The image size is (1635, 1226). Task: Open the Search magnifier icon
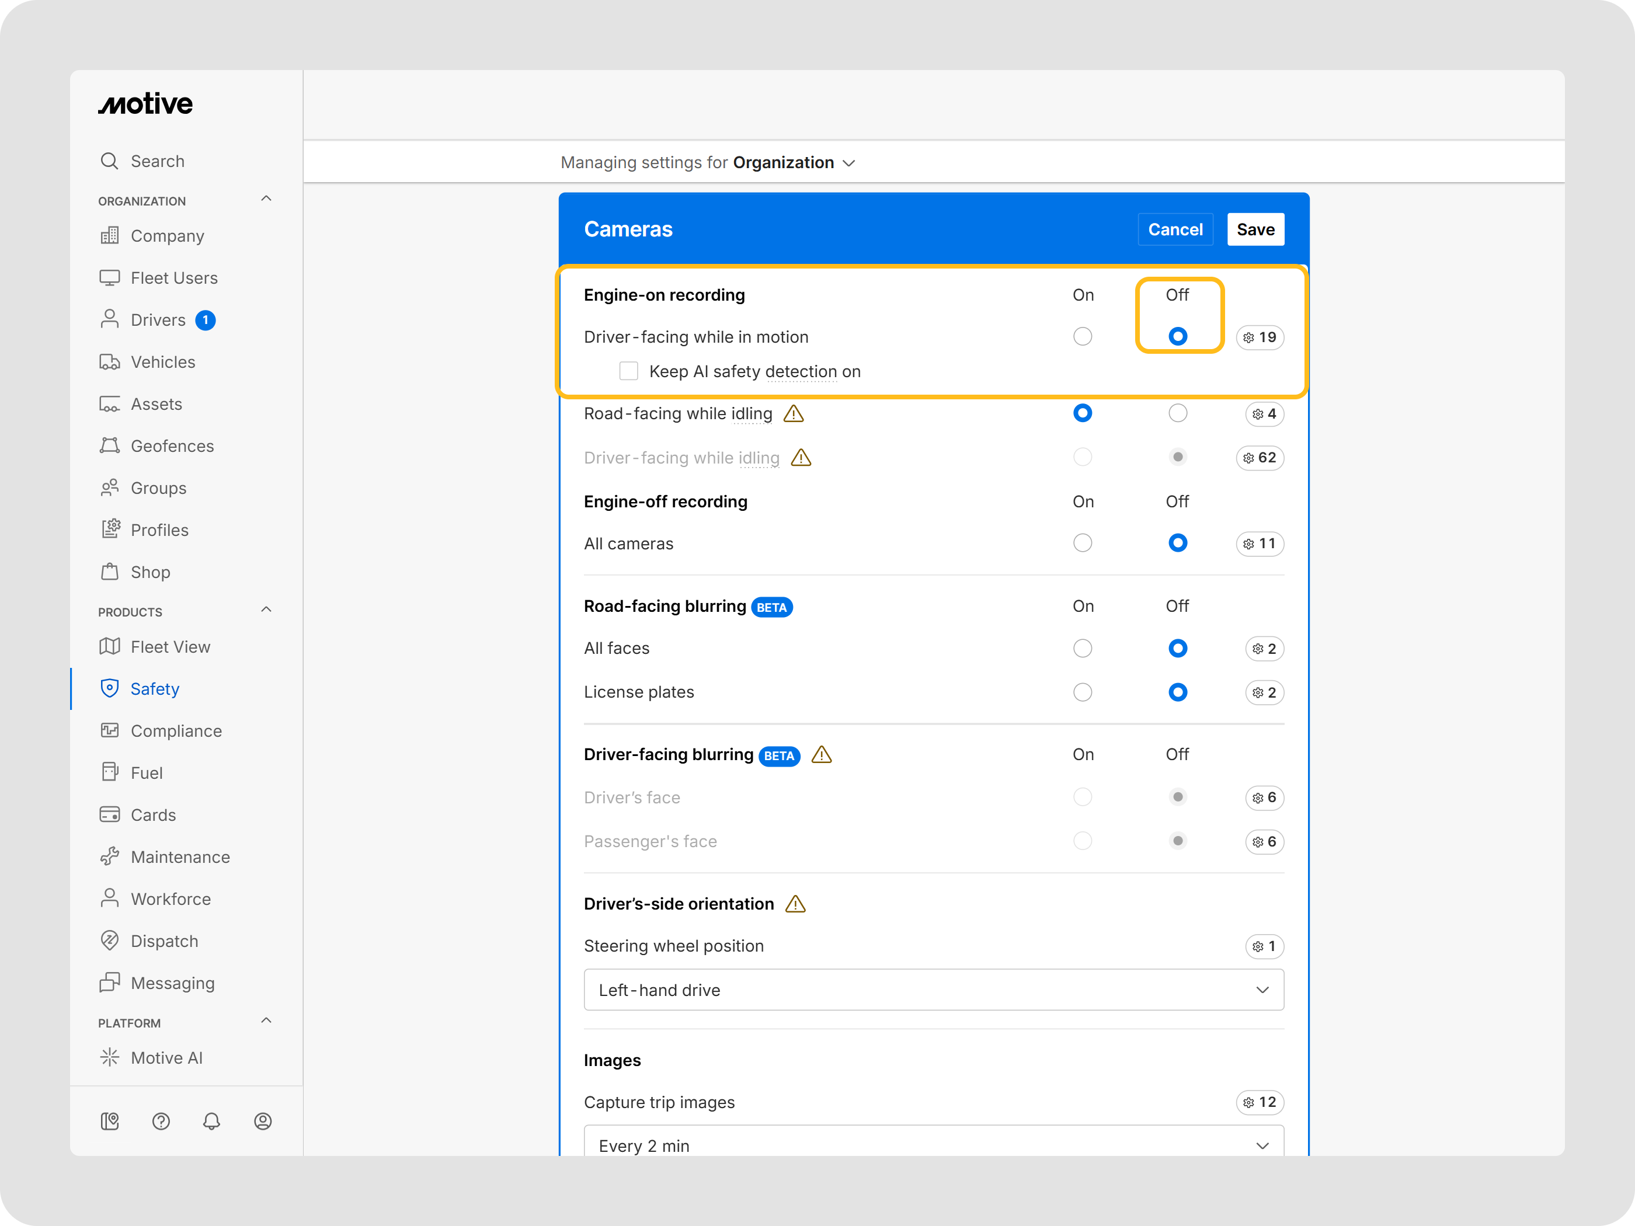click(109, 161)
